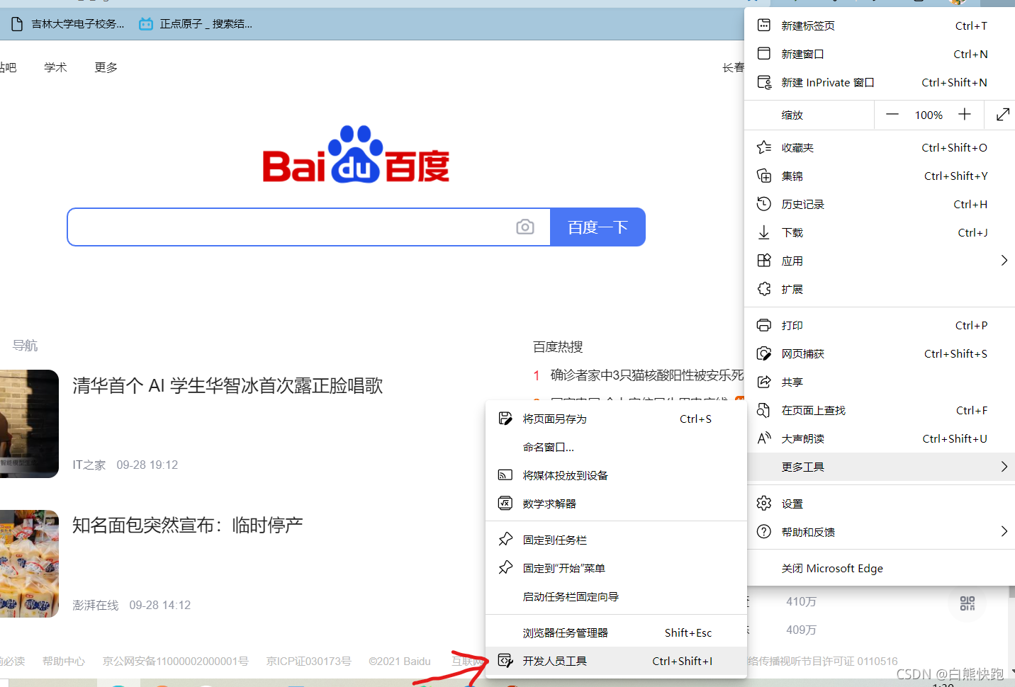This screenshot has width=1015, height=687.
Task: Click the 导航 label
Action: (25, 346)
